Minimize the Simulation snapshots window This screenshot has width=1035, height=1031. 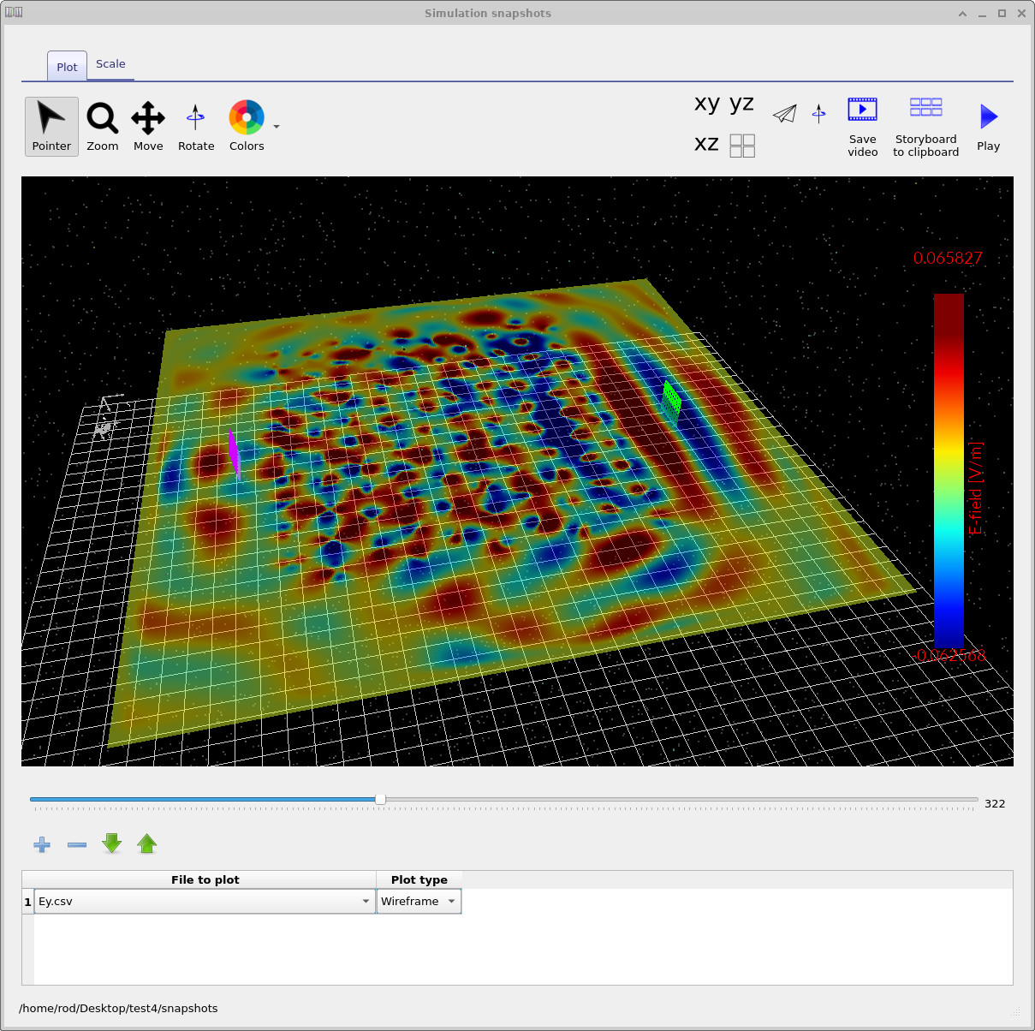click(982, 14)
